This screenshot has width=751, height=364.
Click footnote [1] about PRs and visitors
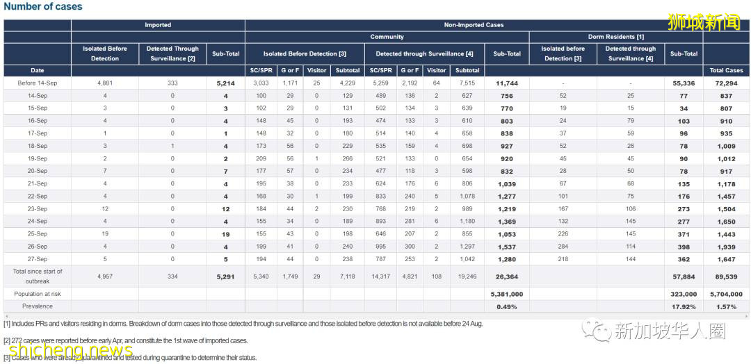pyautogui.click(x=243, y=324)
